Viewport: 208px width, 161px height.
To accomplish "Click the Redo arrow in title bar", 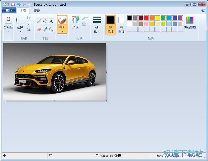I will [24, 5].
